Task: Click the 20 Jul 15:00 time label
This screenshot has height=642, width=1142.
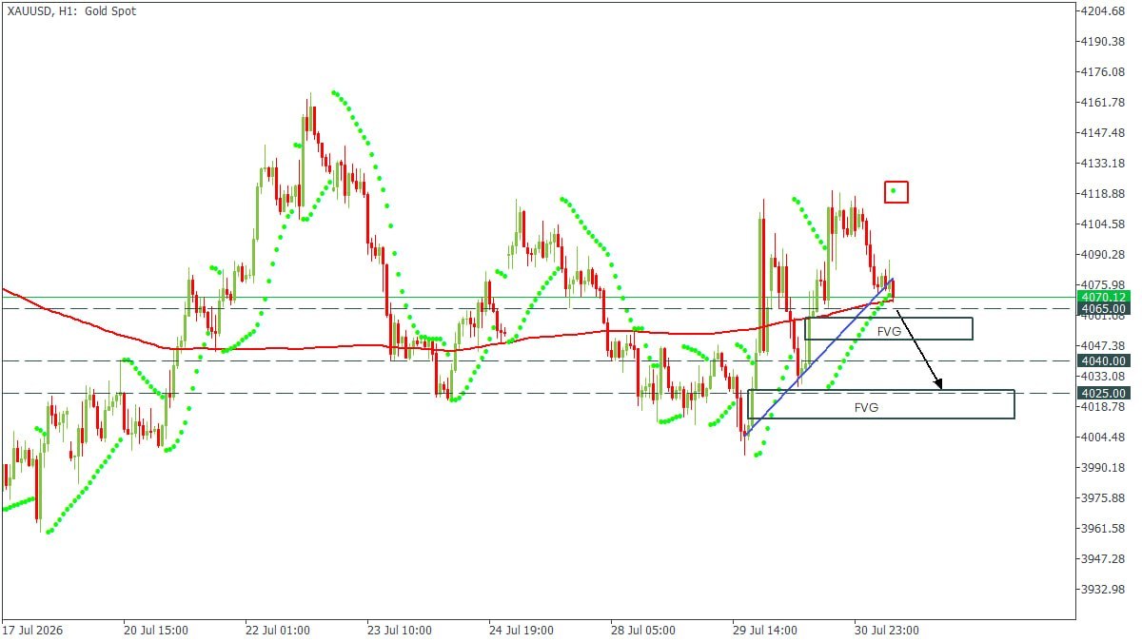Action: click(156, 630)
